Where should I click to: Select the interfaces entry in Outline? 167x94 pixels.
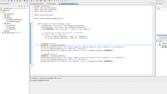point(164,43)
